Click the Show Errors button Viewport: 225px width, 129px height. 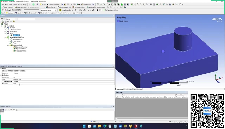[54, 4]
